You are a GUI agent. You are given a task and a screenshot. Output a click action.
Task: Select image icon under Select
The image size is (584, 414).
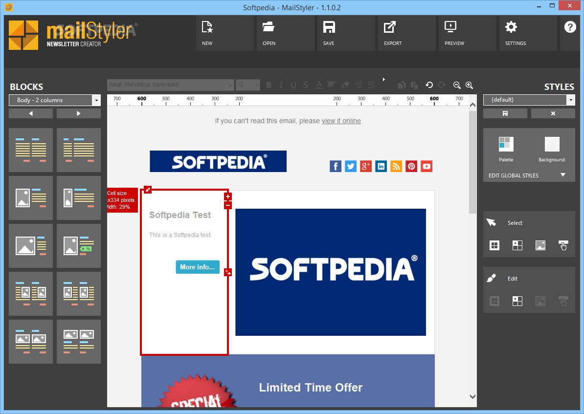(x=540, y=245)
